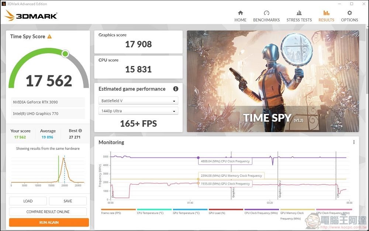The height and width of the screenshot is (231, 369).
Task: Select the RESULTS tab
Action: tap(326, 16)
